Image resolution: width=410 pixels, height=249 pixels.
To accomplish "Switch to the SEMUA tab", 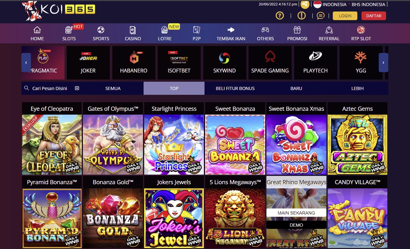I will pyautogui.click(x=113, y=88).
